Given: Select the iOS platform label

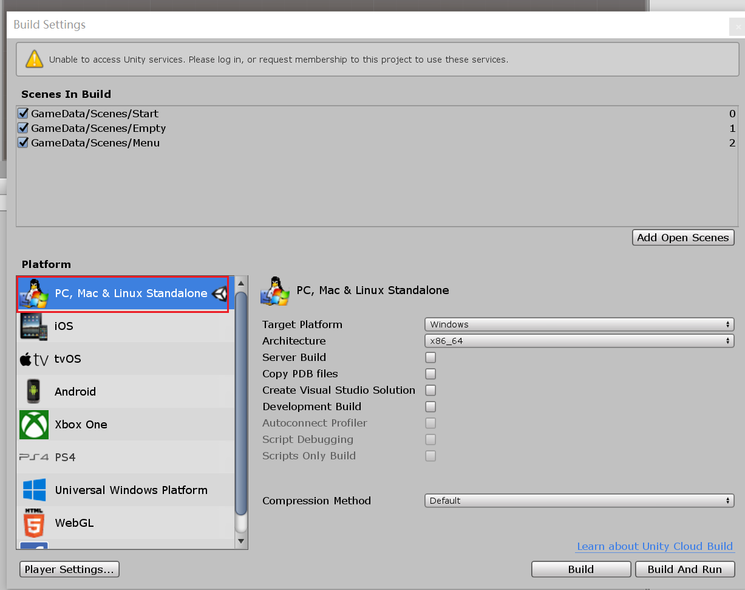Looking at the screenshot, I should click(x=64, y=326).
